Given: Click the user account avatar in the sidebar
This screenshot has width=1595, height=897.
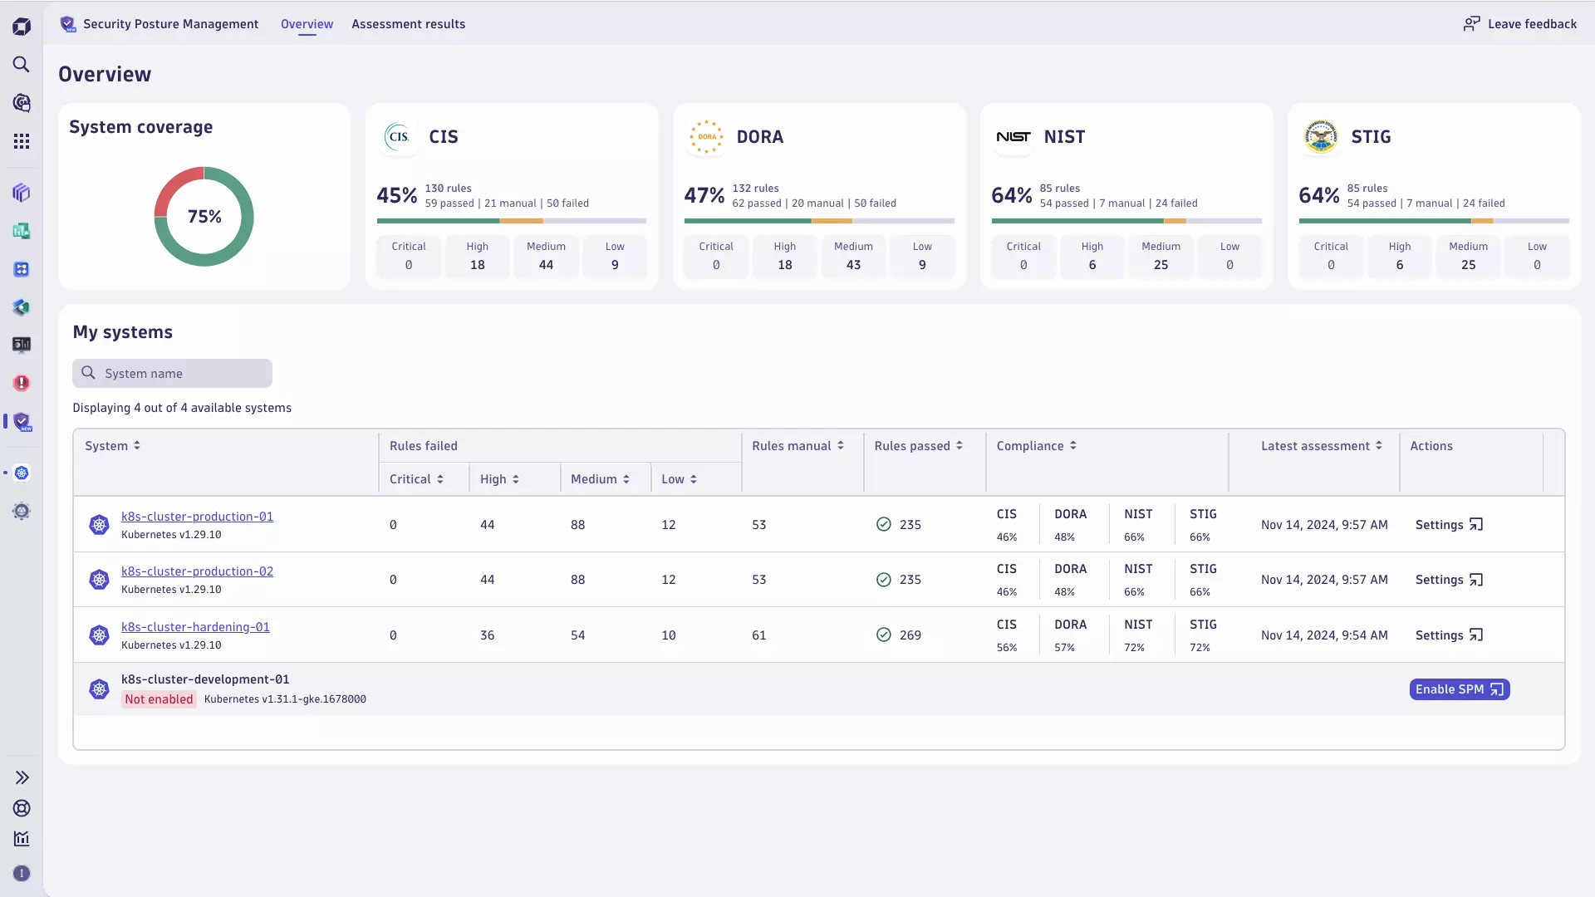Looking at the screenshot, I should pos(22,873).
